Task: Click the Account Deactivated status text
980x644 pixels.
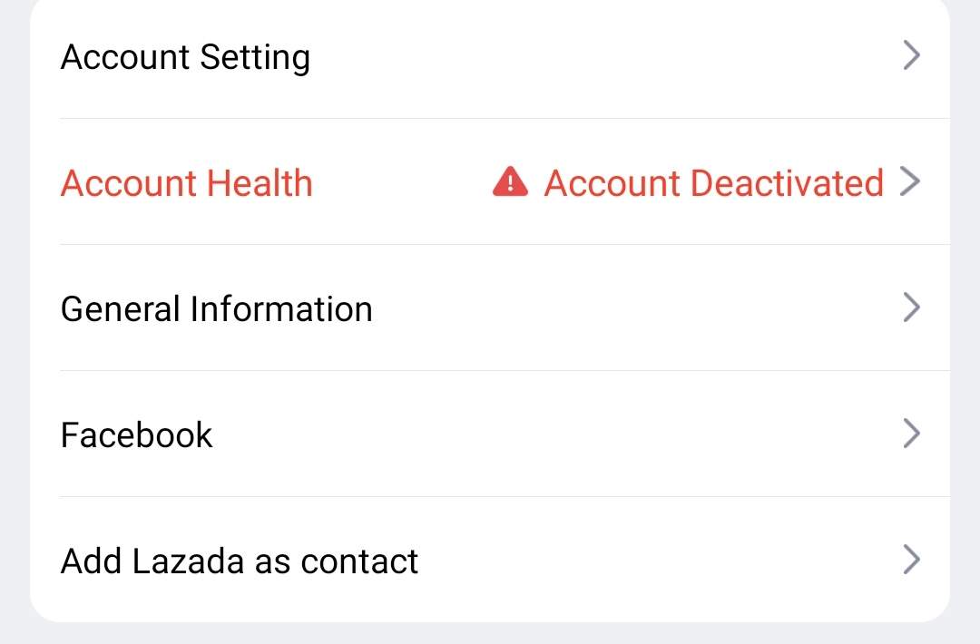Action: pos(714,183)
